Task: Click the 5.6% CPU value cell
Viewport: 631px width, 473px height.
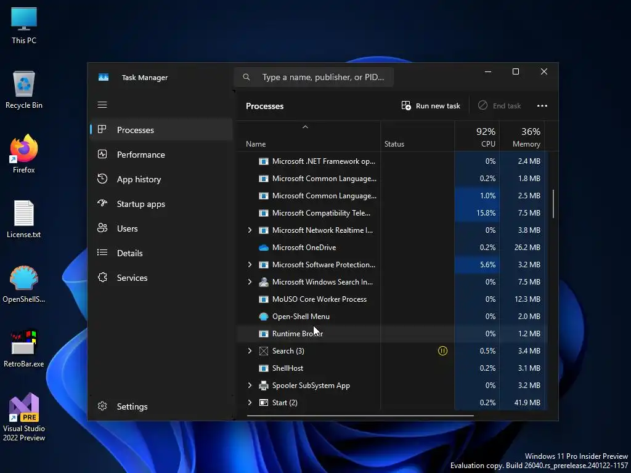Action: (477, 265)
